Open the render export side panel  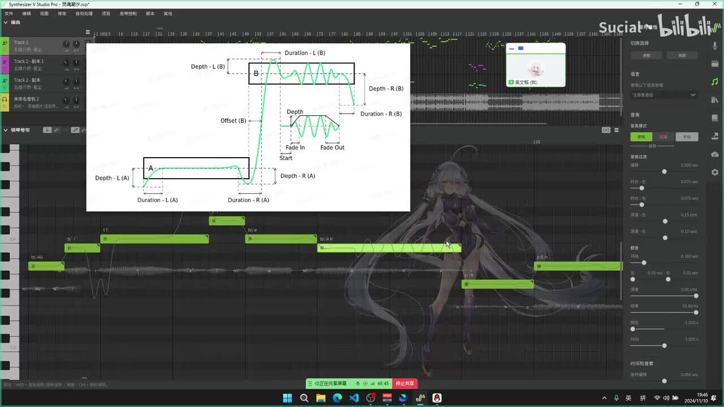pyautogui.click(x=715, y=136)
